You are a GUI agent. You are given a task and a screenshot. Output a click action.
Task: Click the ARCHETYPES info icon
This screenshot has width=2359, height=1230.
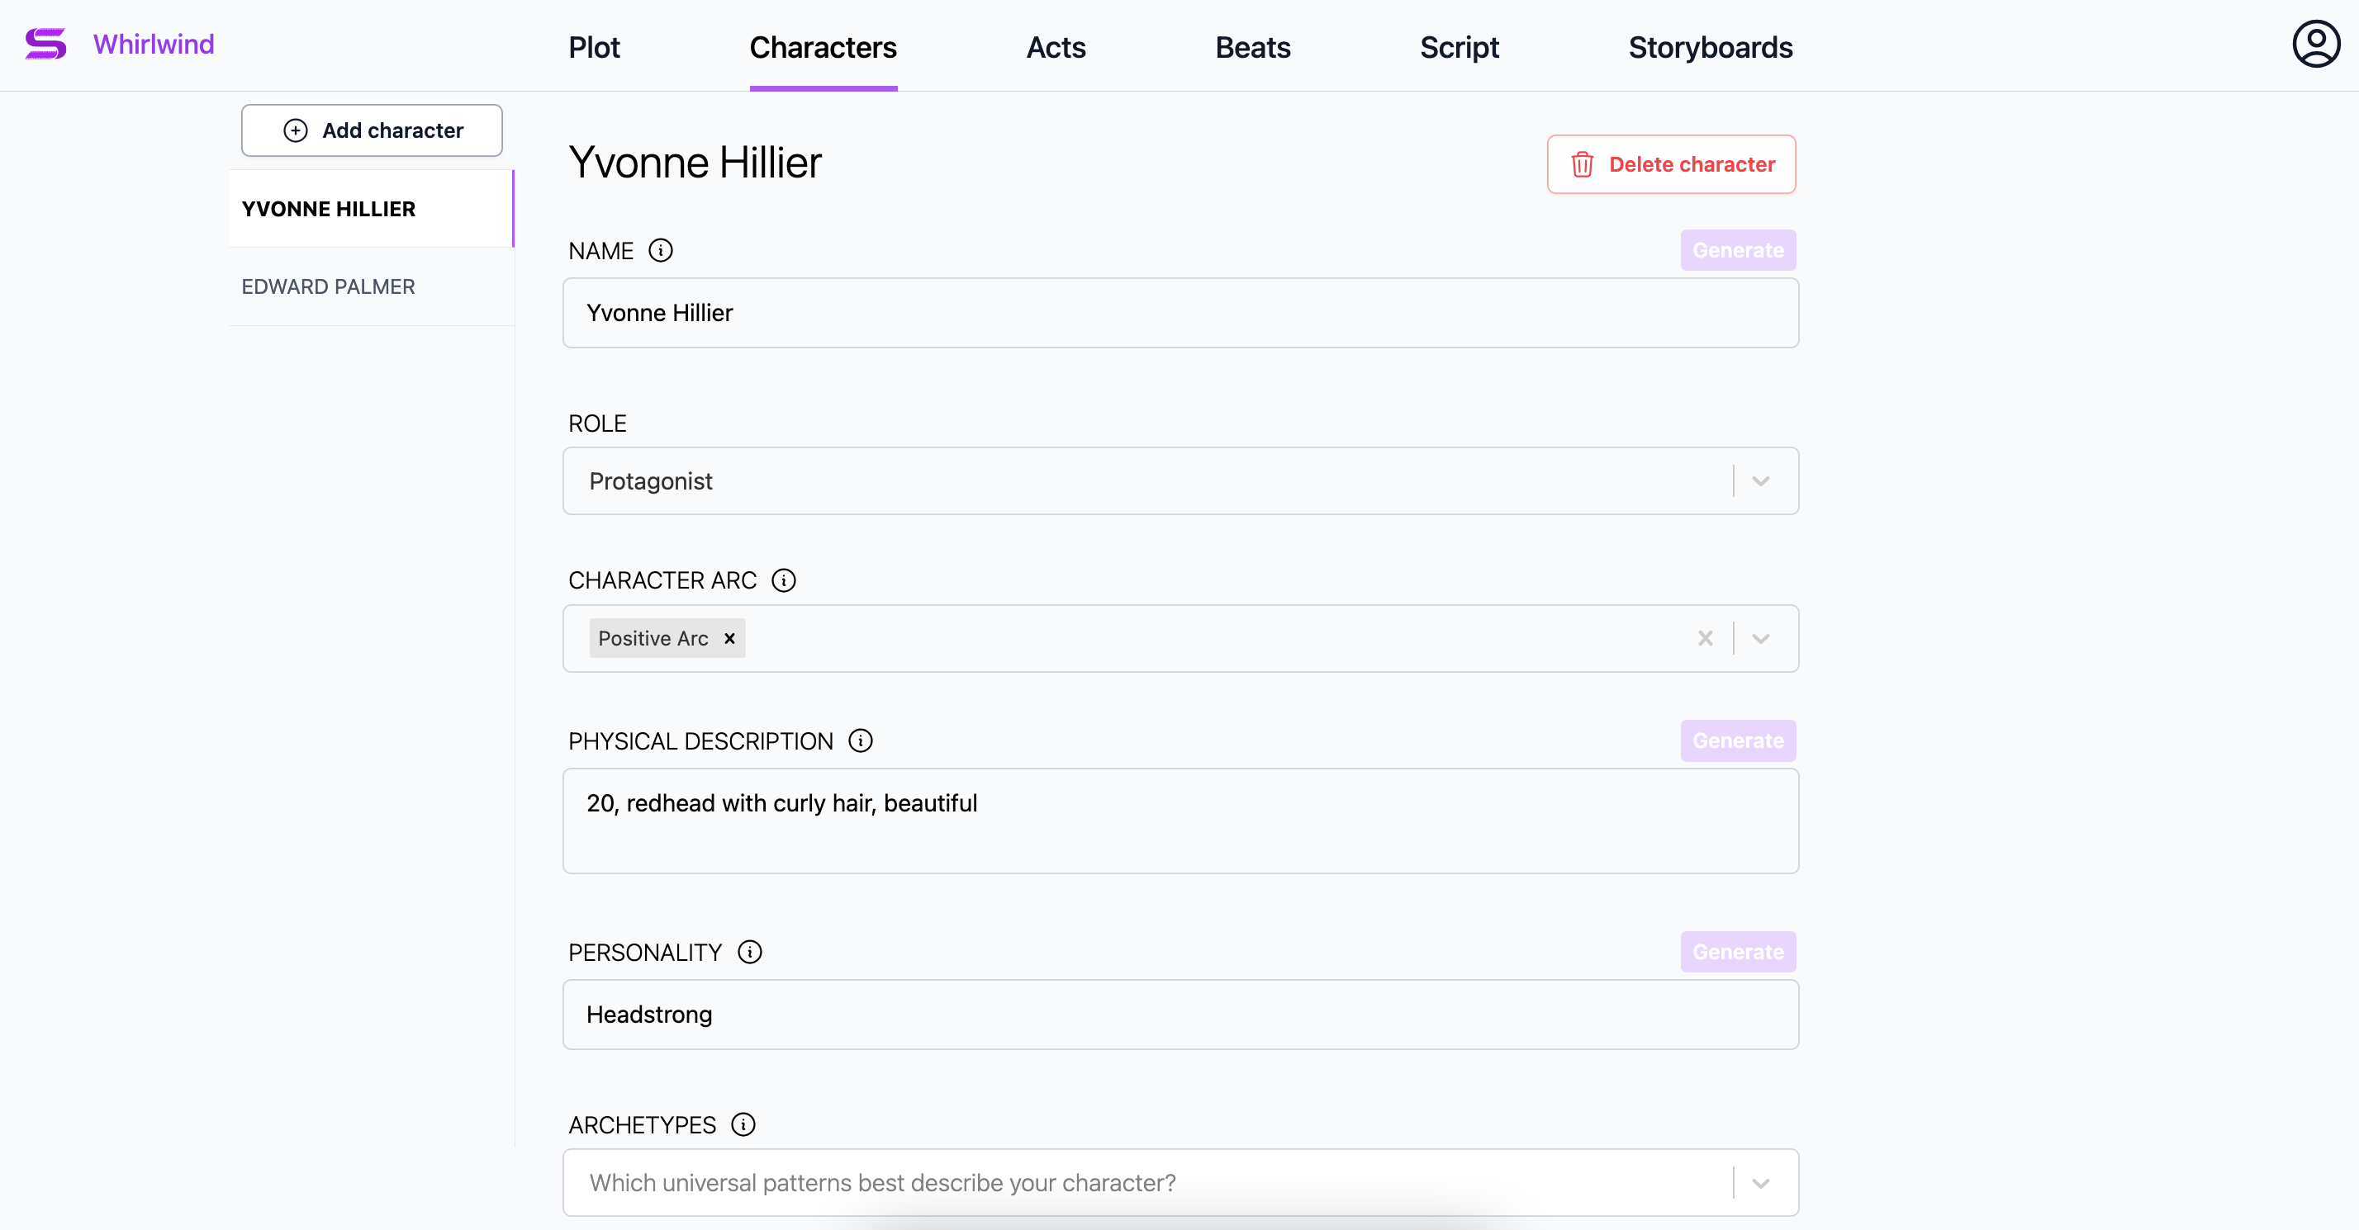coord(743,1124)
